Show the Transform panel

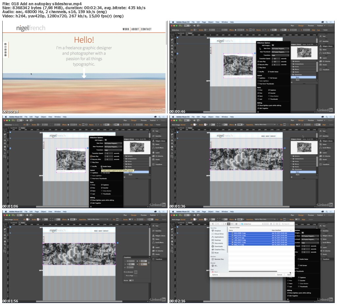point(325,69)
